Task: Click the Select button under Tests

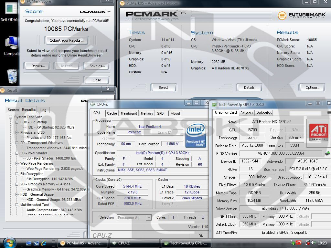Action: (165, 88)
